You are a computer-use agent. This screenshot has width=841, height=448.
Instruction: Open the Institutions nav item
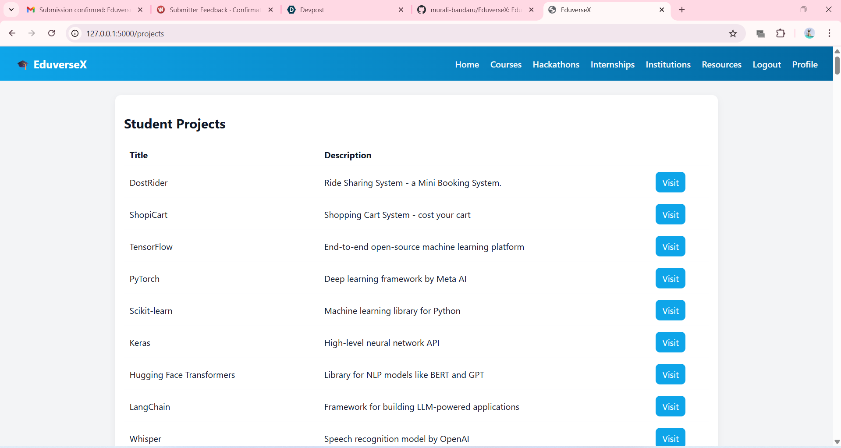point(668,64)
